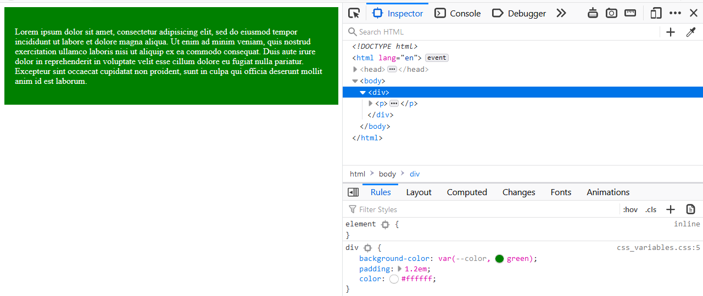Switch to the Console tab
The width and height of the screenshot is (703, 296).
pos(457,13)
